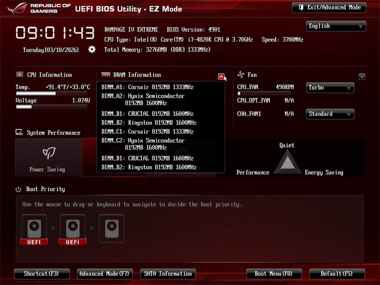Expand the Fan section details
The height and width of the screenshot is (285, 380).
[x=362, y=77]
